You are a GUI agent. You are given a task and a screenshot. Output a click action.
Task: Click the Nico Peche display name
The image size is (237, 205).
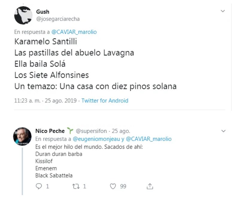50,131
